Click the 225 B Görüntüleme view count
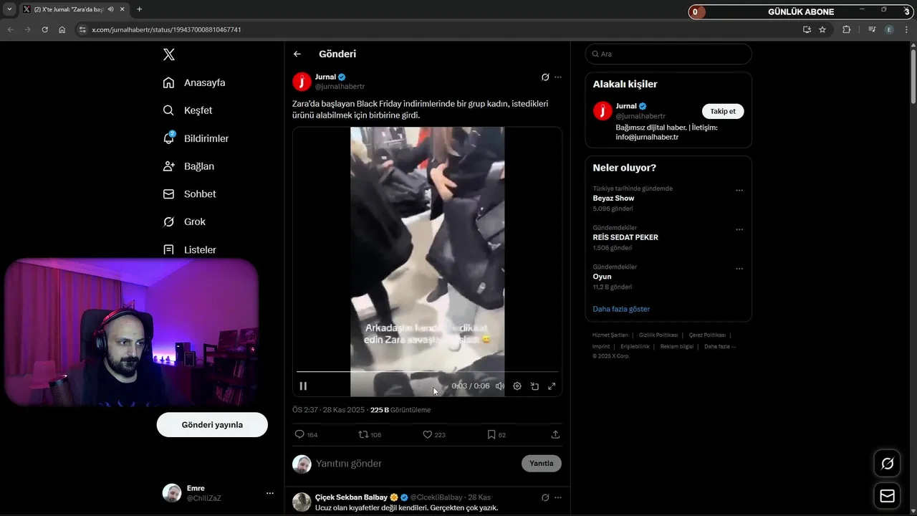This screenshot has height=516, width=917. click(x=400, y=410)
